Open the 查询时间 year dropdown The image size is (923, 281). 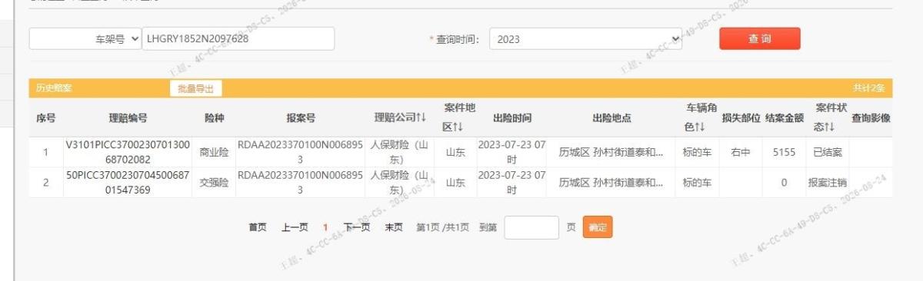tap(586, 39)
